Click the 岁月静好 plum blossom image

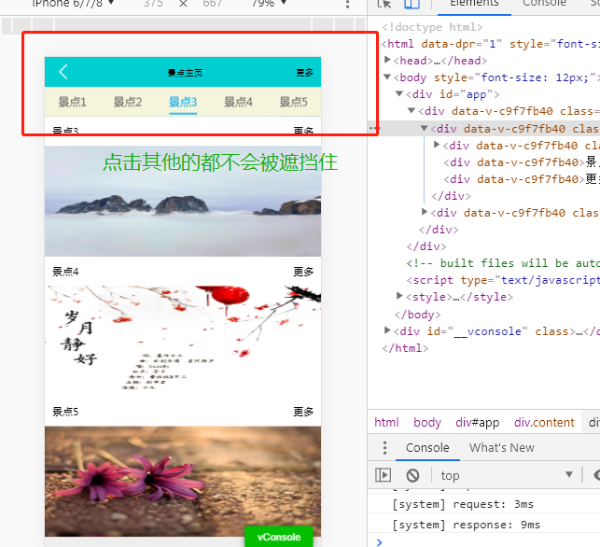[183, 341]
